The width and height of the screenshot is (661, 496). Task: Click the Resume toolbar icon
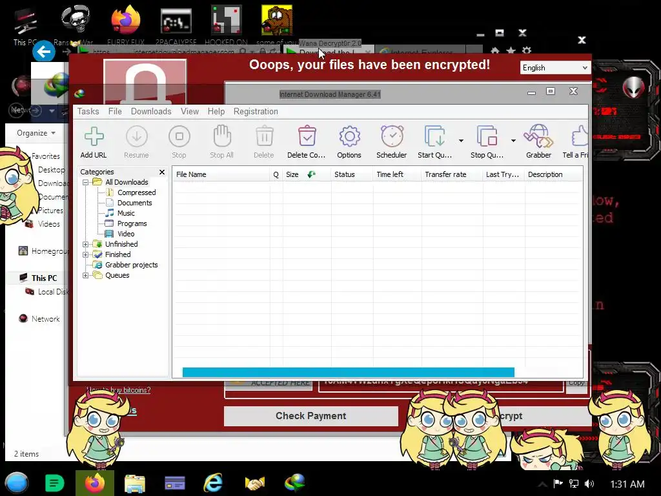137,137
